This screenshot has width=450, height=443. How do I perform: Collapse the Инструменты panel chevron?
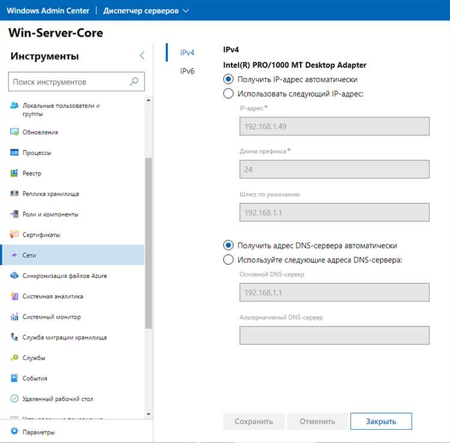point(142,55)
